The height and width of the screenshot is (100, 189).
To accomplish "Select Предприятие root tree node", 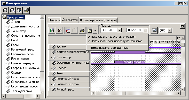I will coord(16,17).
